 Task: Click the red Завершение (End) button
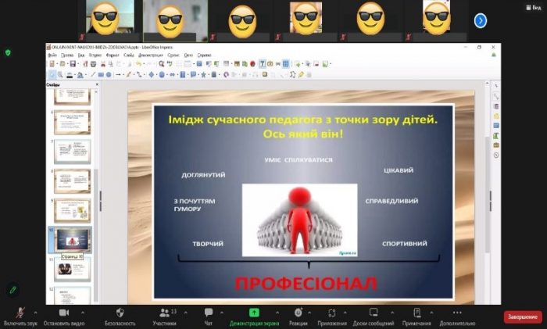tap(522, 316)
